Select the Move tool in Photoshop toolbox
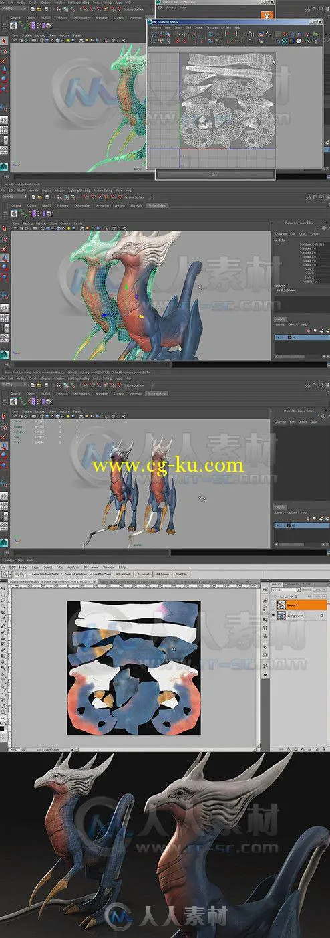Screen dimensions: 330x938 click(4, 588)
